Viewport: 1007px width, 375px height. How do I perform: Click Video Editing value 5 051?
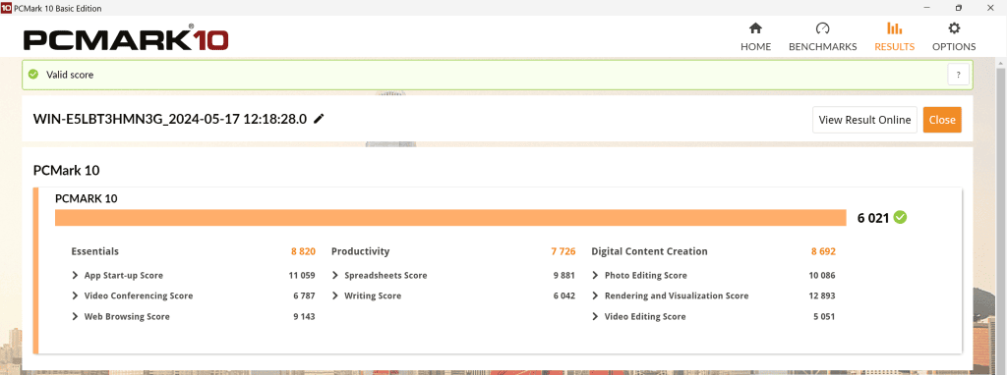824,317
